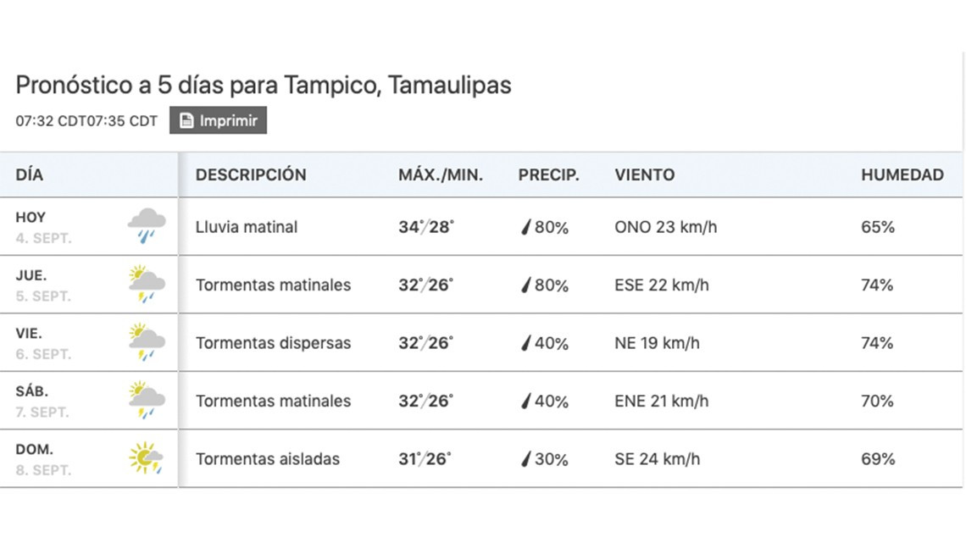Select the MÁX./MIN. column header
The height and width of the screenshot is (543, 966).
[x=441, y=175]
